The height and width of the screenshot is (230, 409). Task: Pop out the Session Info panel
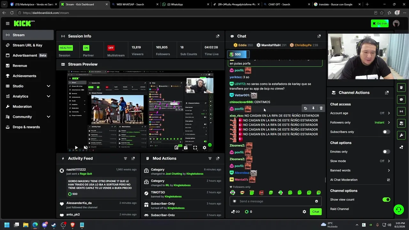tap(218, 36)
